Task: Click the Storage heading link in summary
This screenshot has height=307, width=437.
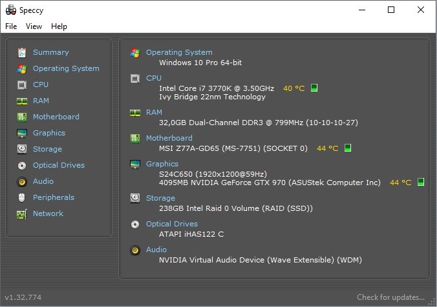Action: click(160, 198)
